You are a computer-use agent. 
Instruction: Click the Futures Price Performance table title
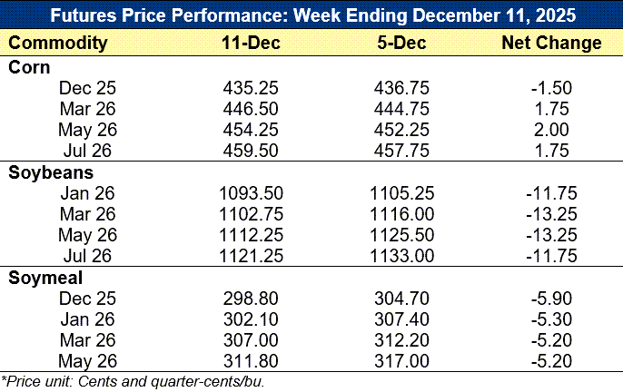click(311, 16)
